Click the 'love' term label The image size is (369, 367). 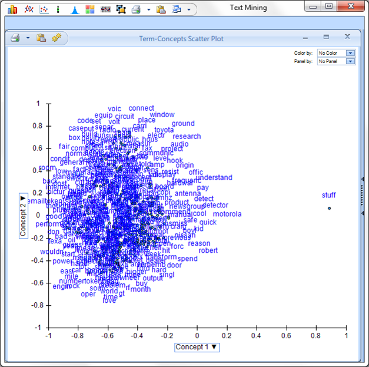tap(109, 300)
